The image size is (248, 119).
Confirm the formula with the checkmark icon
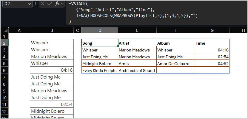[x=50, y=4]
